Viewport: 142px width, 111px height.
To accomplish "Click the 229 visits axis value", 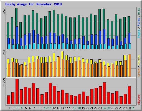I will (4, 53).
